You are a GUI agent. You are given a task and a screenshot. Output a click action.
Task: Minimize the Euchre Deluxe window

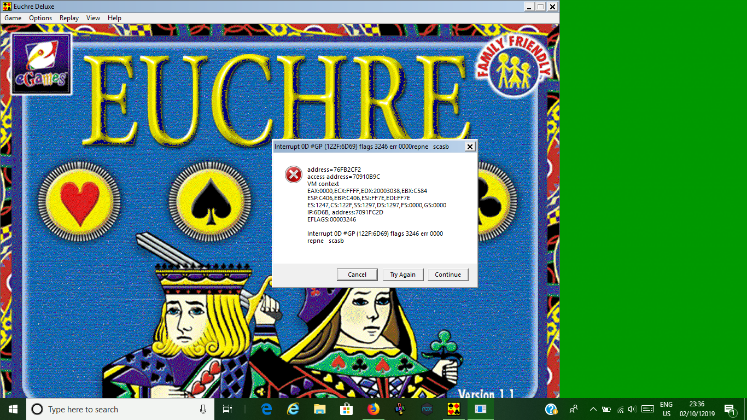[529, 7]
